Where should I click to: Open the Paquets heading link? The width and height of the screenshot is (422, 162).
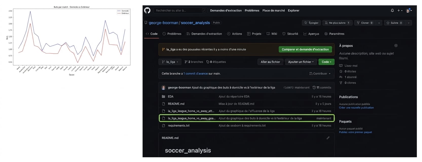coord(345,121)
